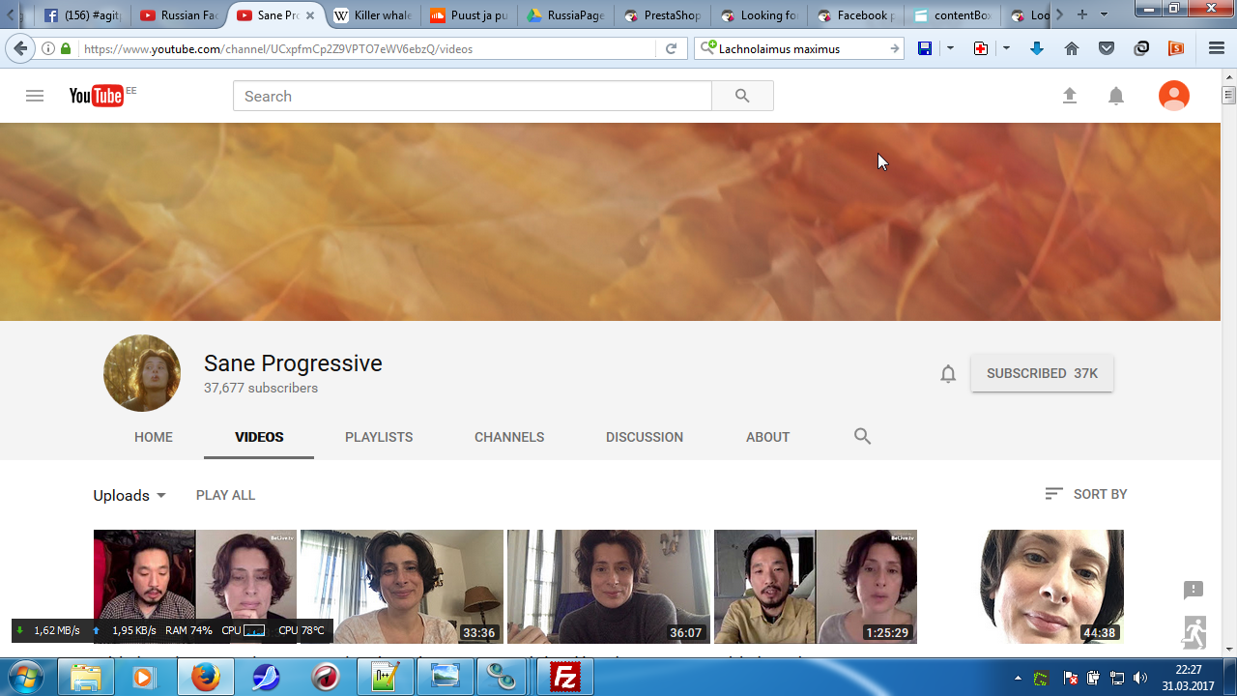Play the video with 33:36 duration
The image size is (1237, 696).
[x=402, y=587]
